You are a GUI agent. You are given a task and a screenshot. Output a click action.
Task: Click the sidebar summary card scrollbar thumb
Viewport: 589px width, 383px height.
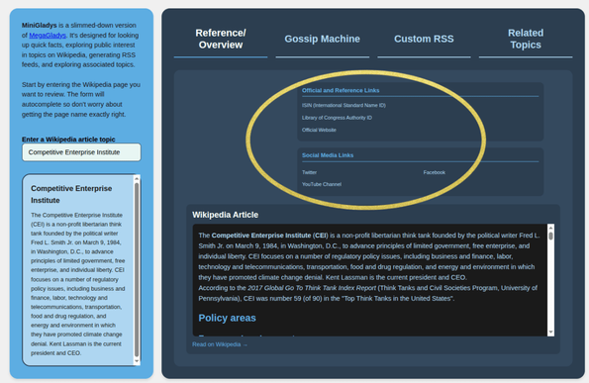137,269
